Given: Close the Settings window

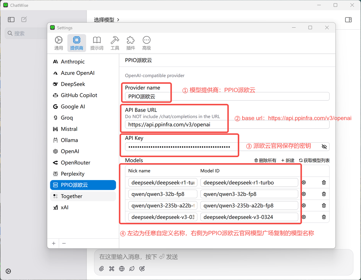Looking at the screenshot, I should pos(327,28).
